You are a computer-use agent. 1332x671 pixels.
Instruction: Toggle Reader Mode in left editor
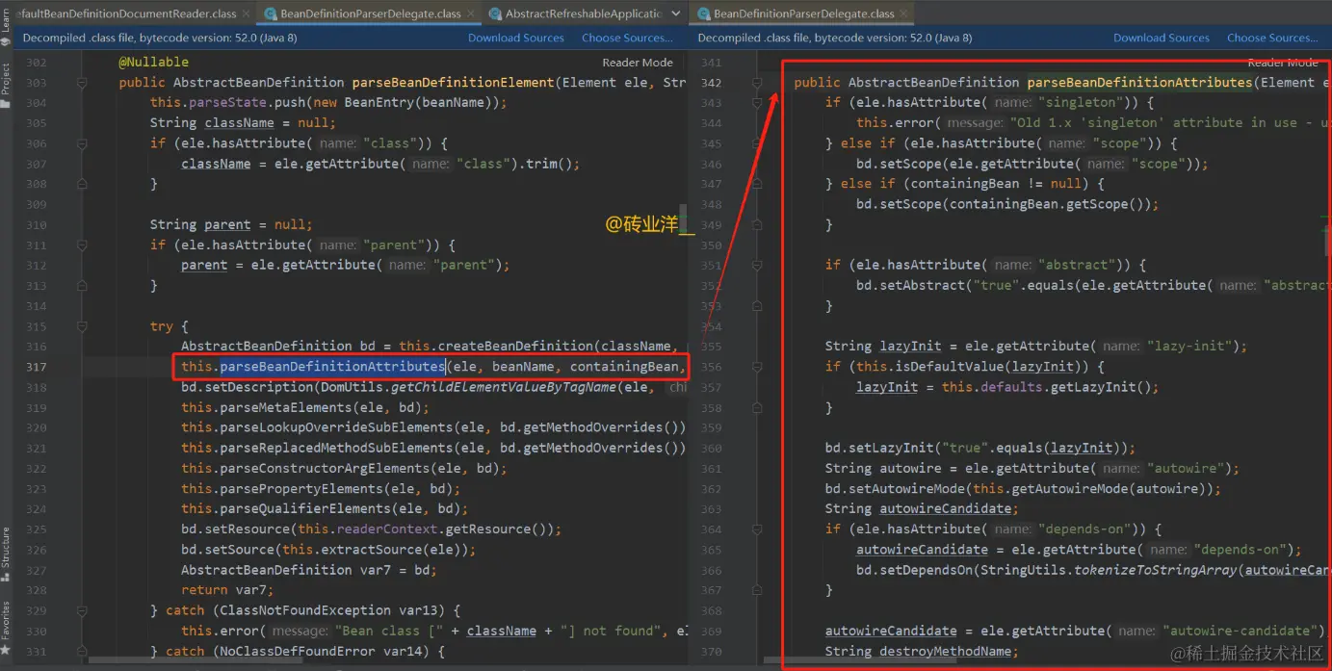(638, 62)
